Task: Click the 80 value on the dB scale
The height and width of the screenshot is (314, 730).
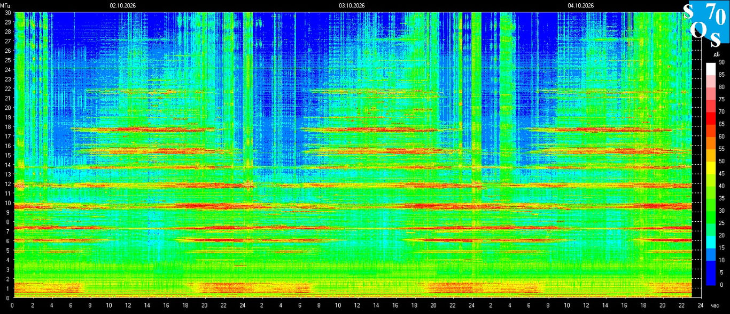Action: point(721,87)
